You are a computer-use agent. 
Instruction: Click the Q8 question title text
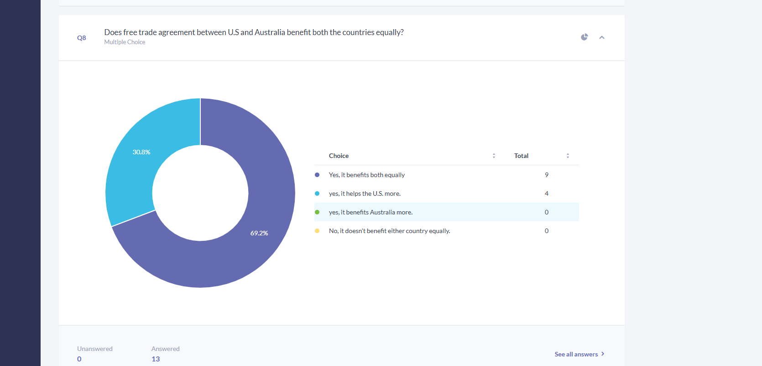(x=254, y=32)
